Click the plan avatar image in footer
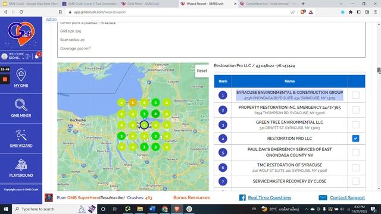The width and height of the screenshot is (381, 214). coord(49,197)
